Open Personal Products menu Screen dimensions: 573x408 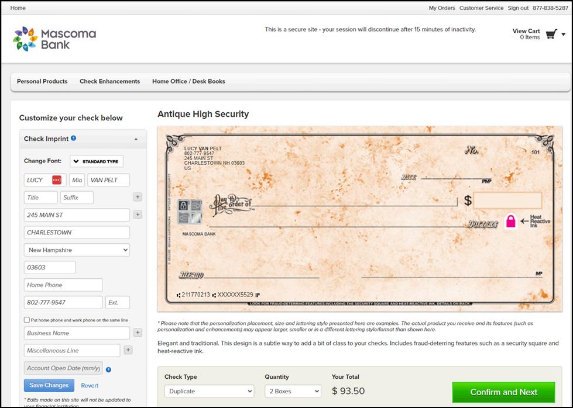[42, 81]
